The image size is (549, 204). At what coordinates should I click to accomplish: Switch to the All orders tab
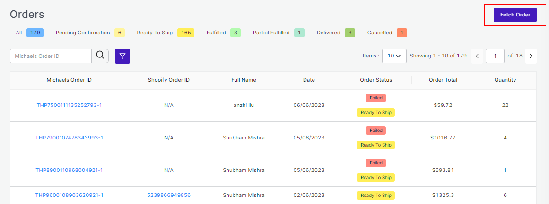coord(29,33)
